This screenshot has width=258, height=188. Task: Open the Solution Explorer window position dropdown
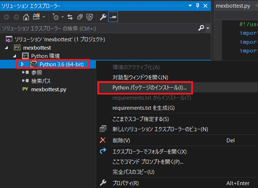point(189,6)
